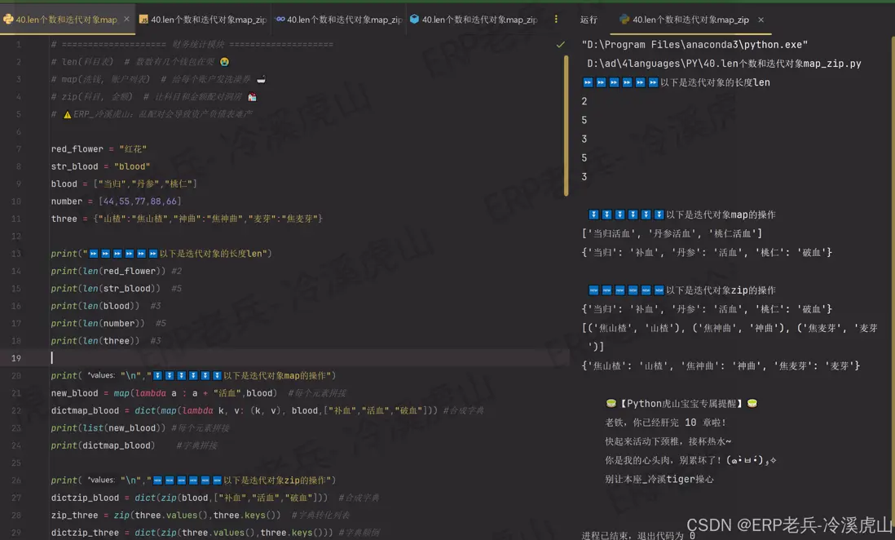This screenshot has height=540, width=895.
Task: Click the zip_three = zip(three.values(),three.keys()) line
Action: [165, 515]
